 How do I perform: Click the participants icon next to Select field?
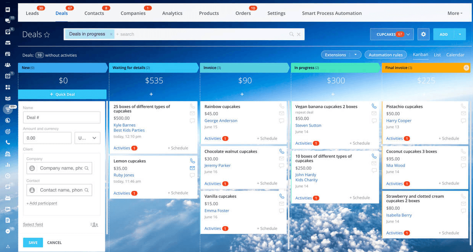point(94,225)
